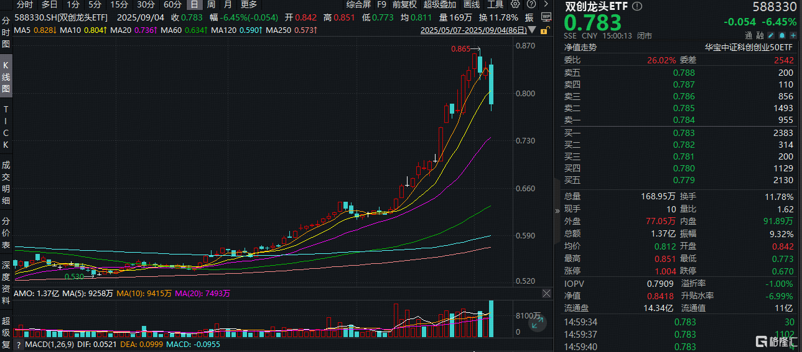Open the 综合屏 view
802x352 pixels.
tap(359, 4)
